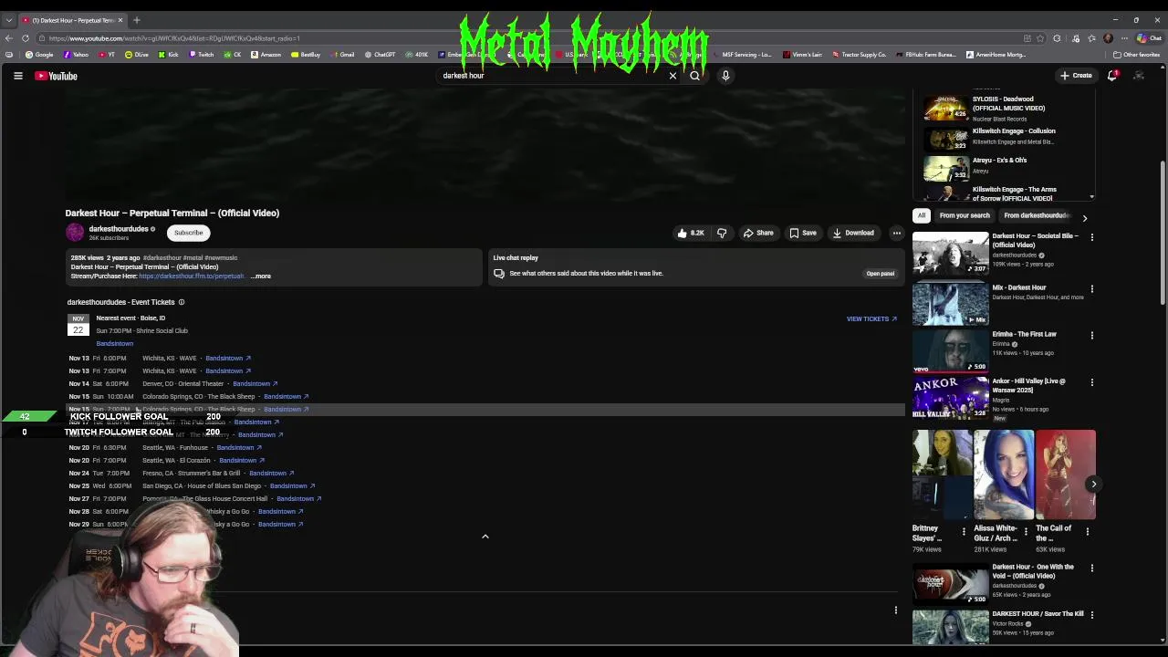Open options for Alissa White-Gluz short

pos(1025,530)
